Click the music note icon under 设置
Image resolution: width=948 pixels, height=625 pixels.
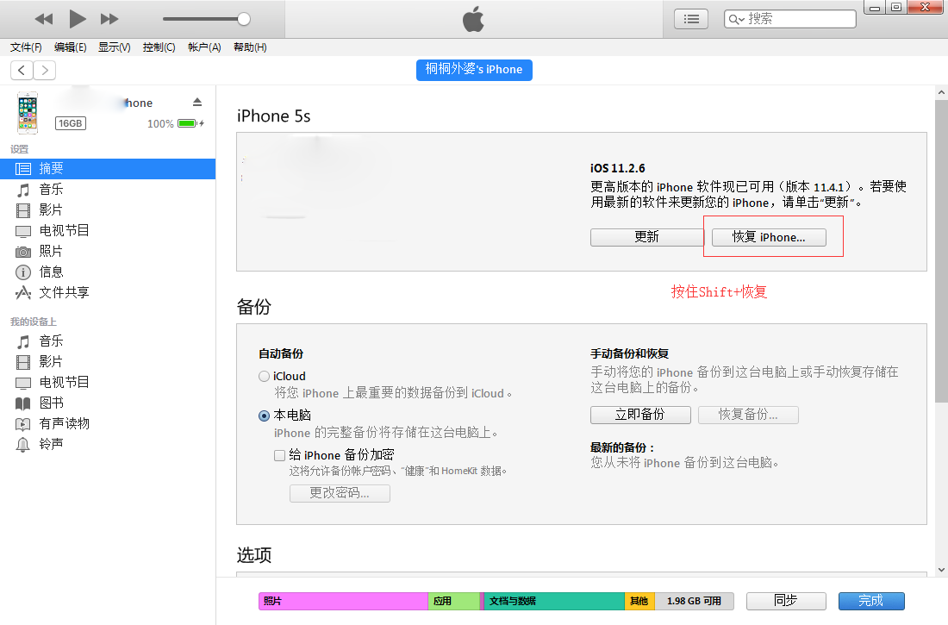point(23,190)
